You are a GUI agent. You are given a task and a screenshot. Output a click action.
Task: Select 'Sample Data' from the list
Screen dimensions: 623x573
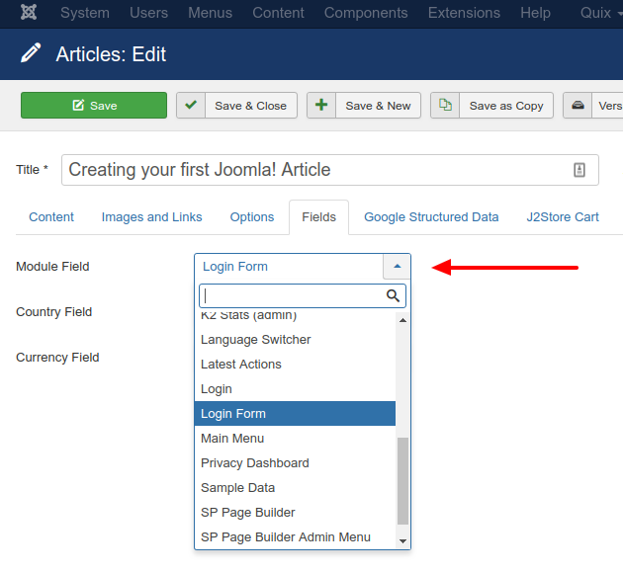(295, 487)
